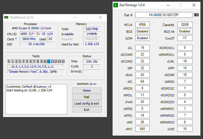Click the test sequence list field

tap(36, 67)
